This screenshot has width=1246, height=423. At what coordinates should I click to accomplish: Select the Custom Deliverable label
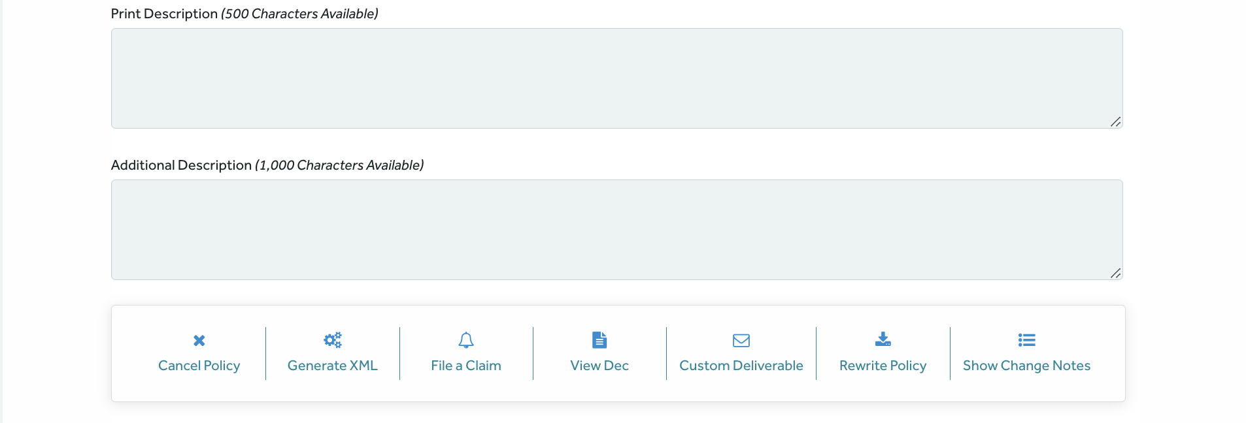point(741,366)
